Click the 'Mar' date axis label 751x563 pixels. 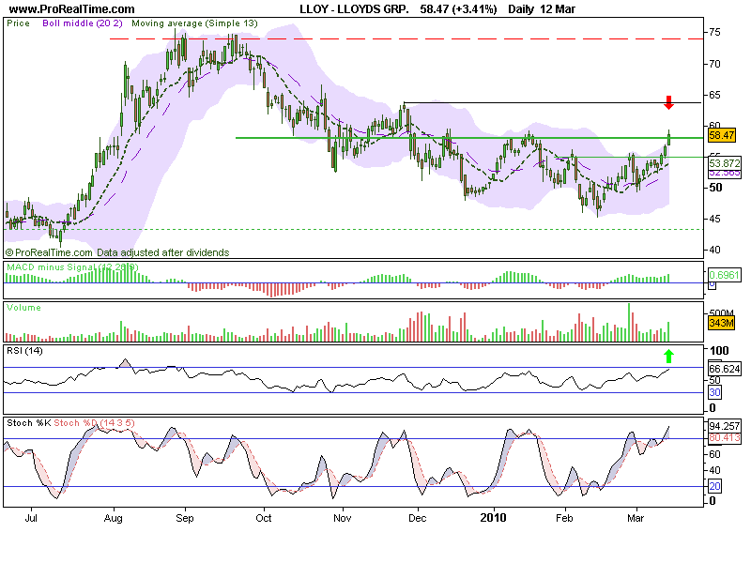(636, 518)
